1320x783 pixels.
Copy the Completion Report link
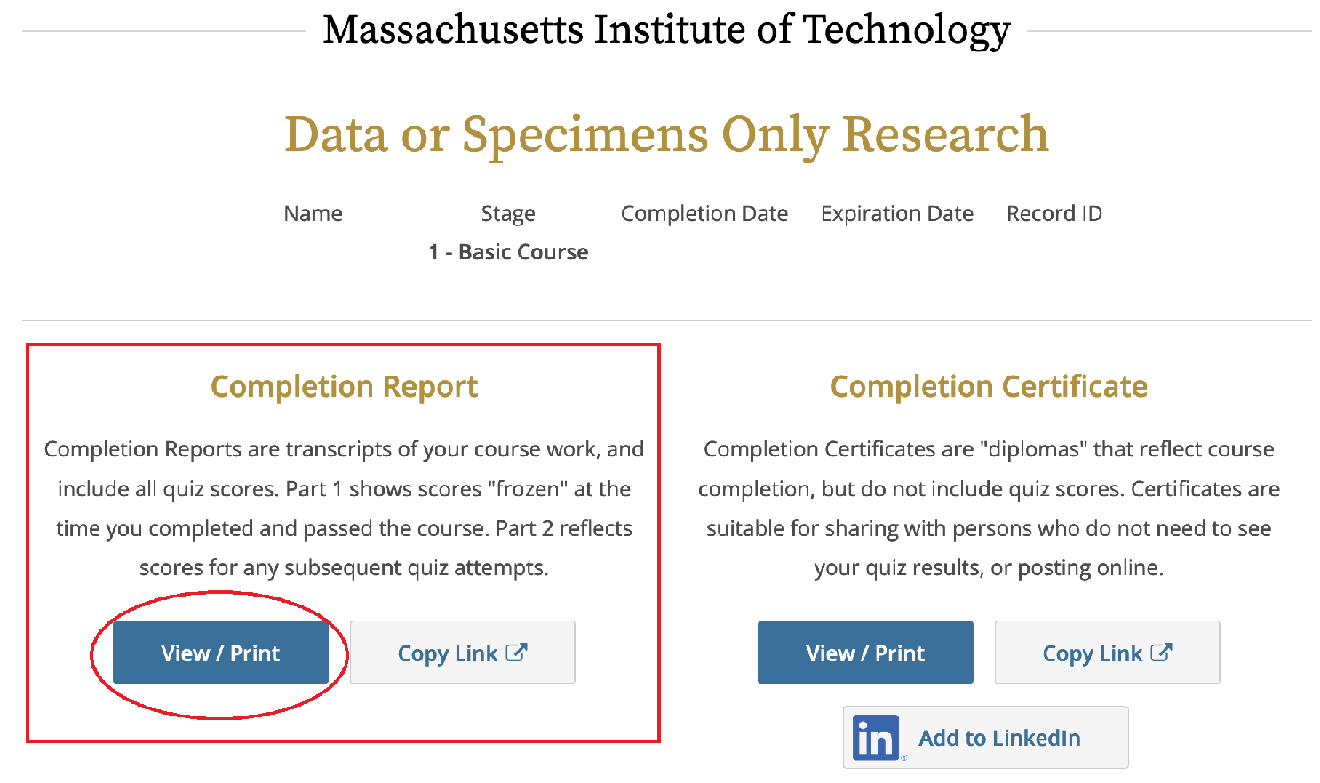[x=463, y=652]
